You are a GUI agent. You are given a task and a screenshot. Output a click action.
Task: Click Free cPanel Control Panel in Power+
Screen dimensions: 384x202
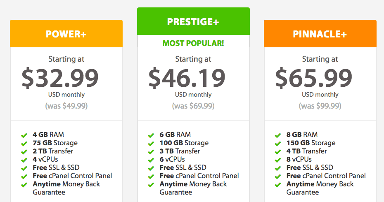[x=72, y=176]
